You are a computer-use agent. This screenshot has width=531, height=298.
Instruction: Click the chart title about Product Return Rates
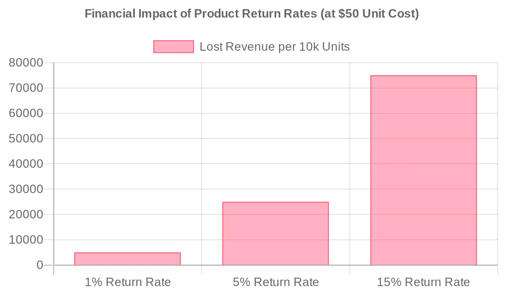point(252,14)
